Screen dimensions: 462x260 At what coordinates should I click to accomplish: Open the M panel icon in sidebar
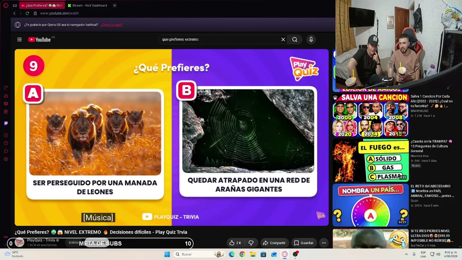[x=6, y=112]
